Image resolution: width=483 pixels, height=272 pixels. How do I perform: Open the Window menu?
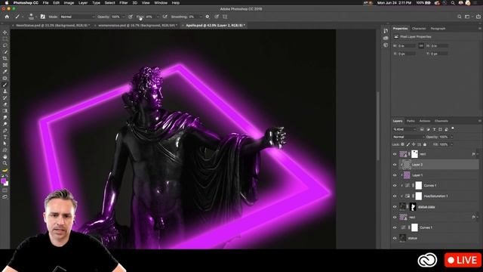[161, 3]
